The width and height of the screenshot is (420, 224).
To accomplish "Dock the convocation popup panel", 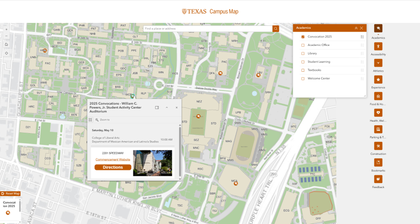I will (x=157, y=107).
